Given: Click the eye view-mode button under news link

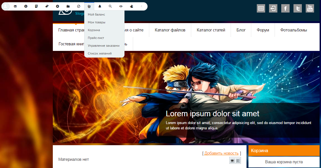Looking at the screenshot, I should click(232, 160).
